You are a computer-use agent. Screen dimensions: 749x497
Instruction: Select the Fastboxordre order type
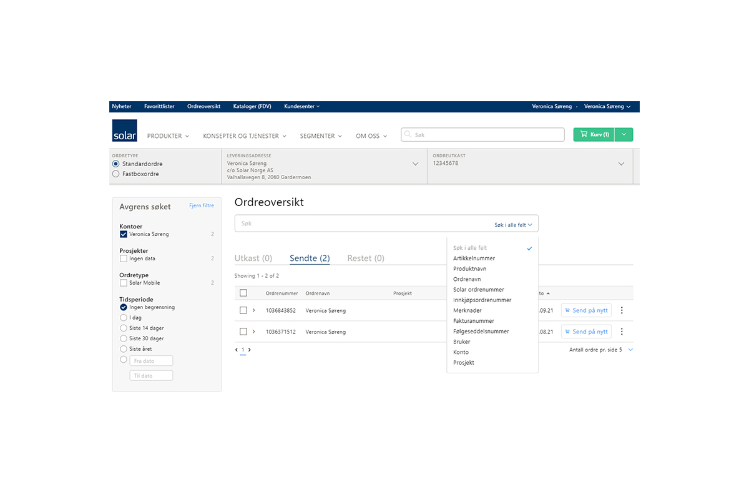coord(116,174)
